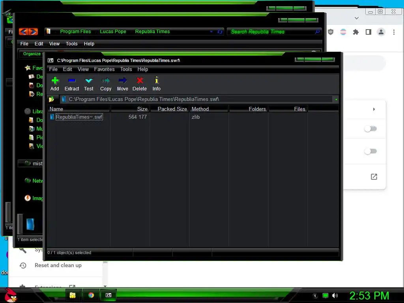This screenshot has width=404, height=303.
Task: Open the 7-Zip File menu
Action: point(53,69)
